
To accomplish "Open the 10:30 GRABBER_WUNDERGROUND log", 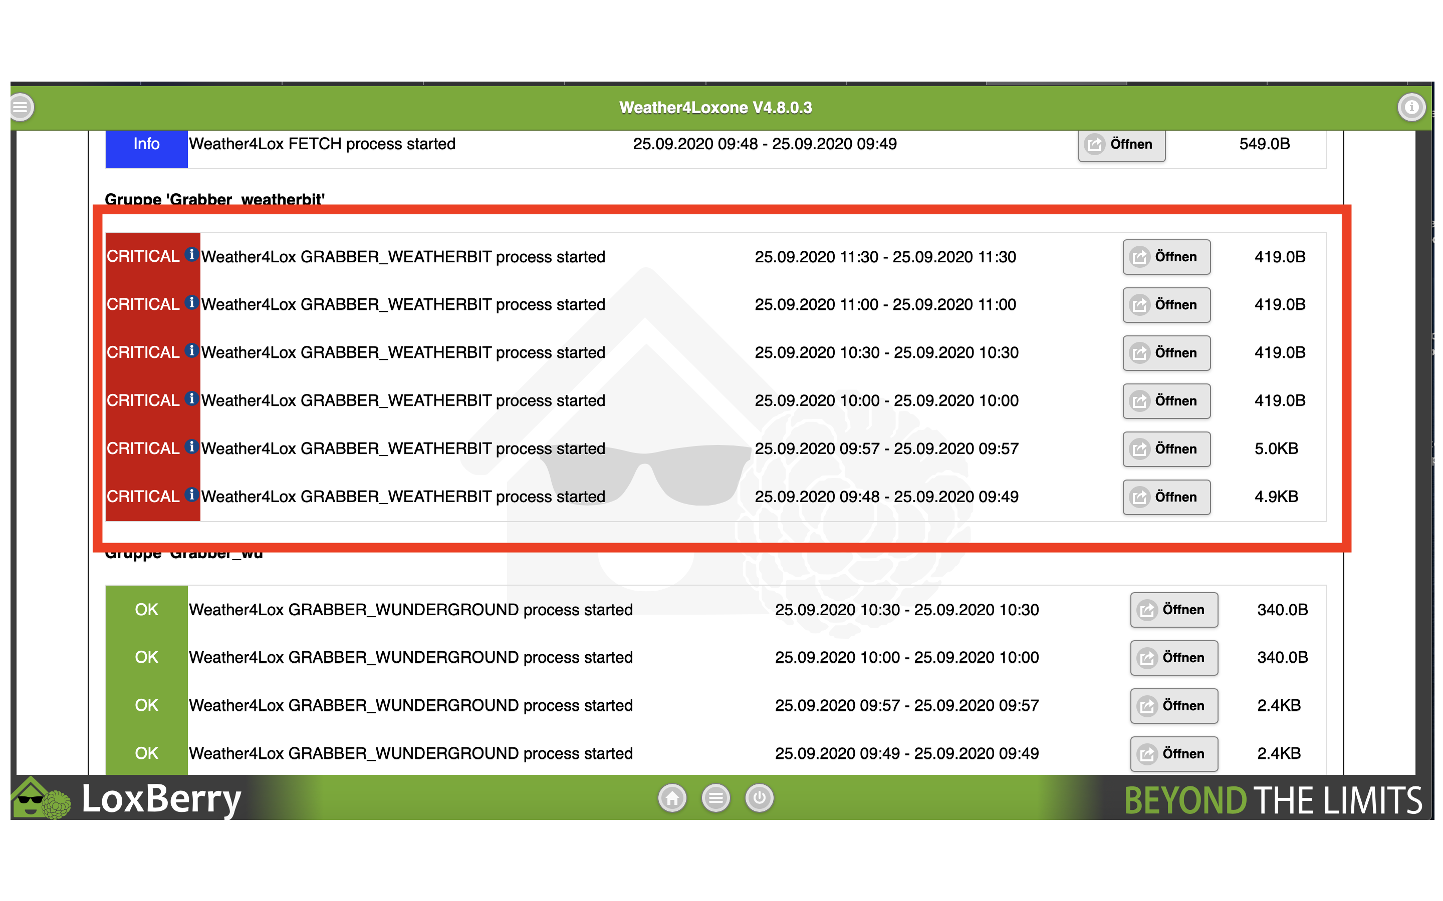I will (1173, 610).
